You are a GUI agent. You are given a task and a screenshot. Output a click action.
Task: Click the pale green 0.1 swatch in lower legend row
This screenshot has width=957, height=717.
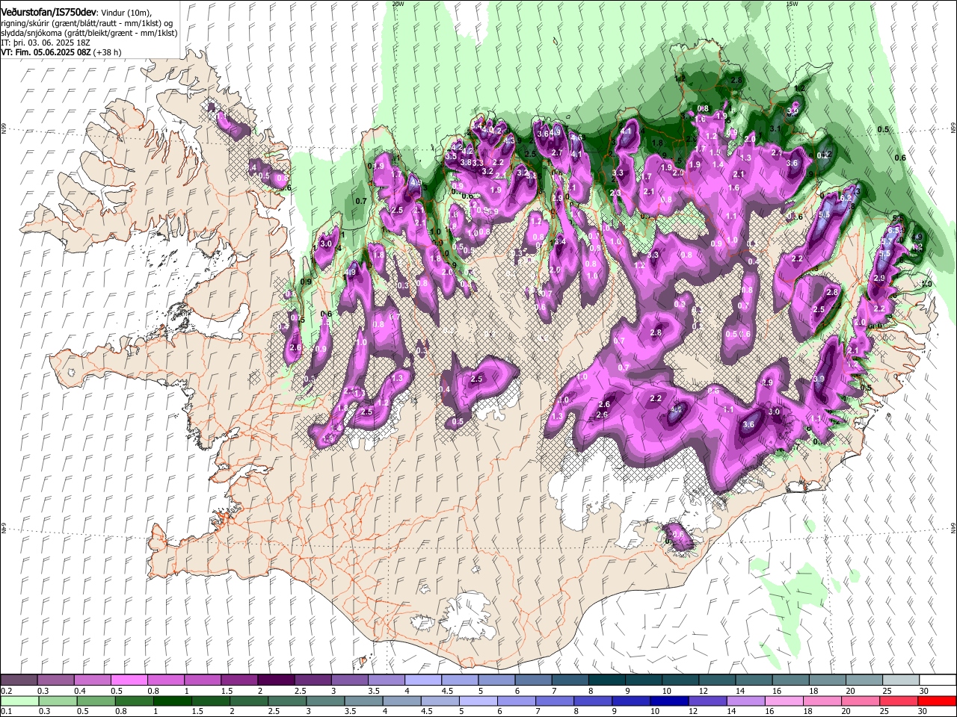click(x=19, y=701)
